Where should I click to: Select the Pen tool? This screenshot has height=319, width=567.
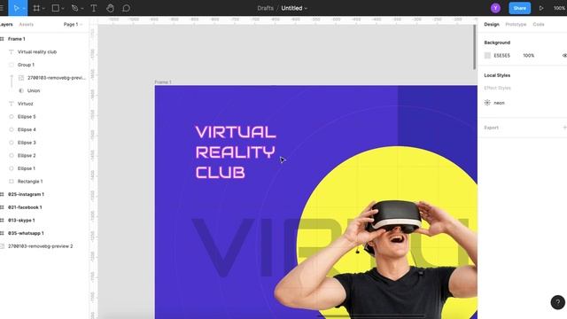tap(74, 8)
